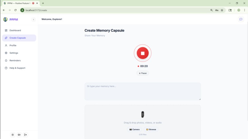Screen dimensions: 248x139
Task: Open browser profile avatar
Action: click(x=239, y=10)
